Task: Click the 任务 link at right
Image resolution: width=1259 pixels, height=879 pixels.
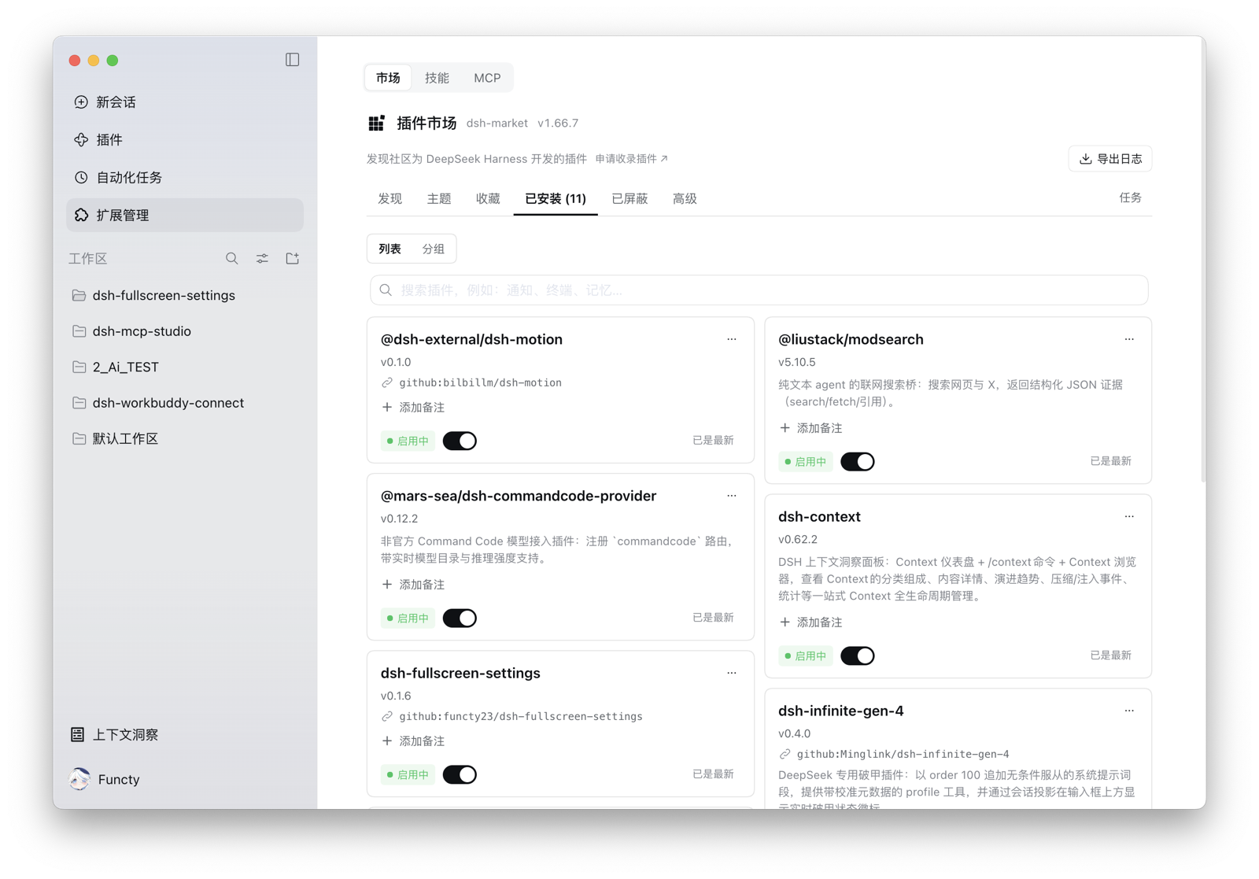Action: (x=1130, y=198)
